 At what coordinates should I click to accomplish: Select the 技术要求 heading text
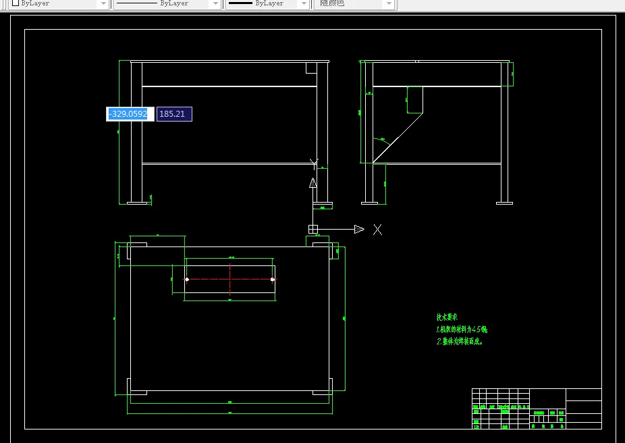[447, 317]
